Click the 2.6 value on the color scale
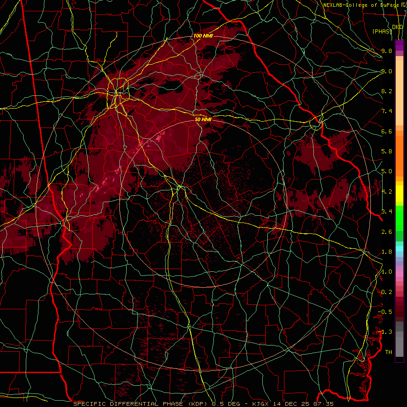 click(387, 232)
